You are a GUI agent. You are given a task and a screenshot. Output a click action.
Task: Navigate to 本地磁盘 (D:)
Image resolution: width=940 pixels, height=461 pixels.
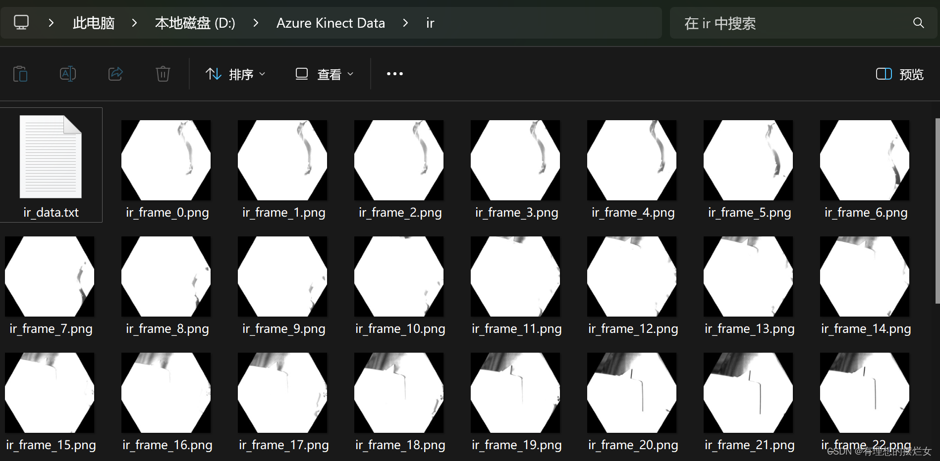click(x=195, y=22)
